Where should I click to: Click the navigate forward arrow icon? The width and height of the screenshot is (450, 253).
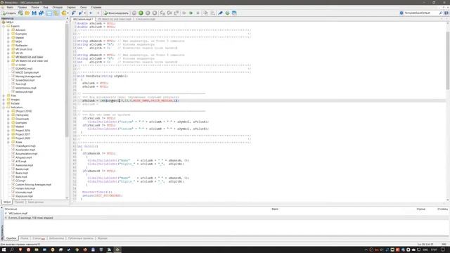98,13
